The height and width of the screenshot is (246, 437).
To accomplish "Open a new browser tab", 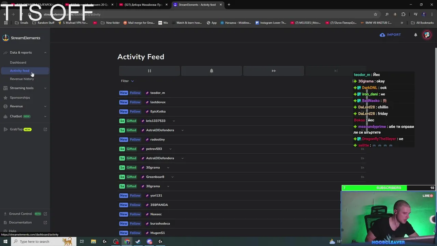I will click(x=229, y=5).
